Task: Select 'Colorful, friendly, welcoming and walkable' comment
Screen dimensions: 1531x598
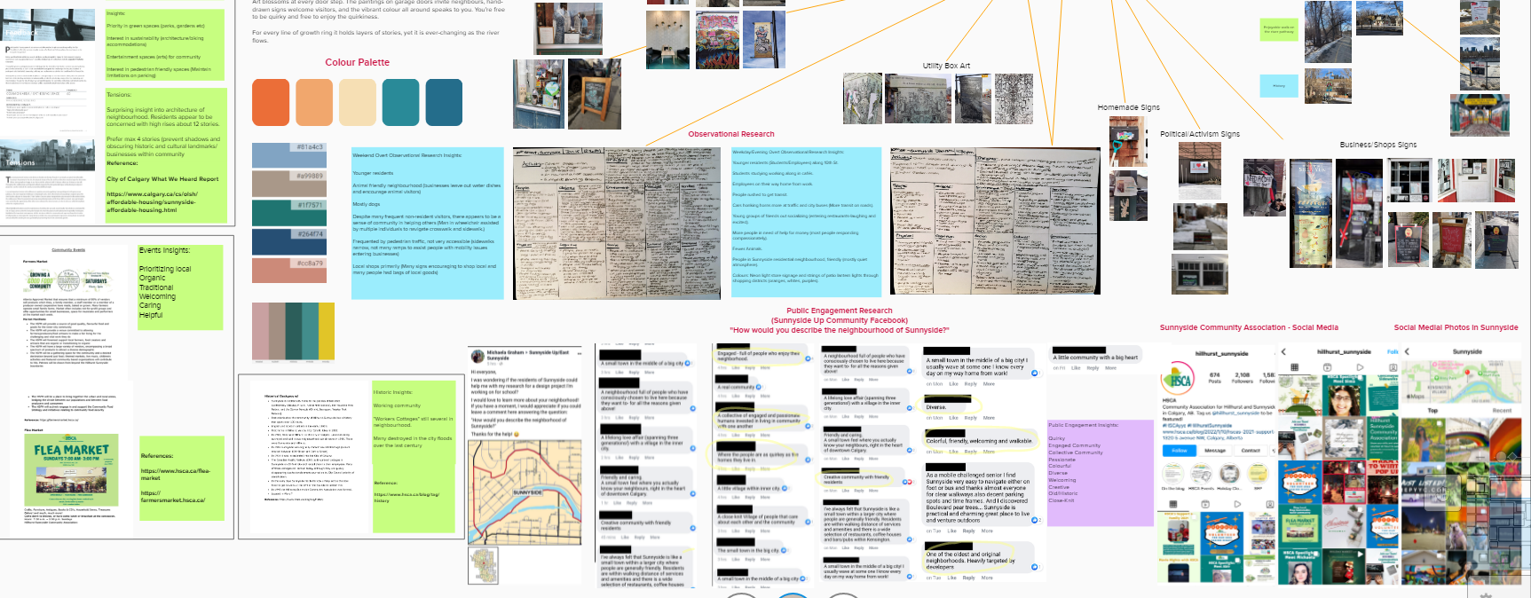Action: pyautogui.click(x=979, y=440)
